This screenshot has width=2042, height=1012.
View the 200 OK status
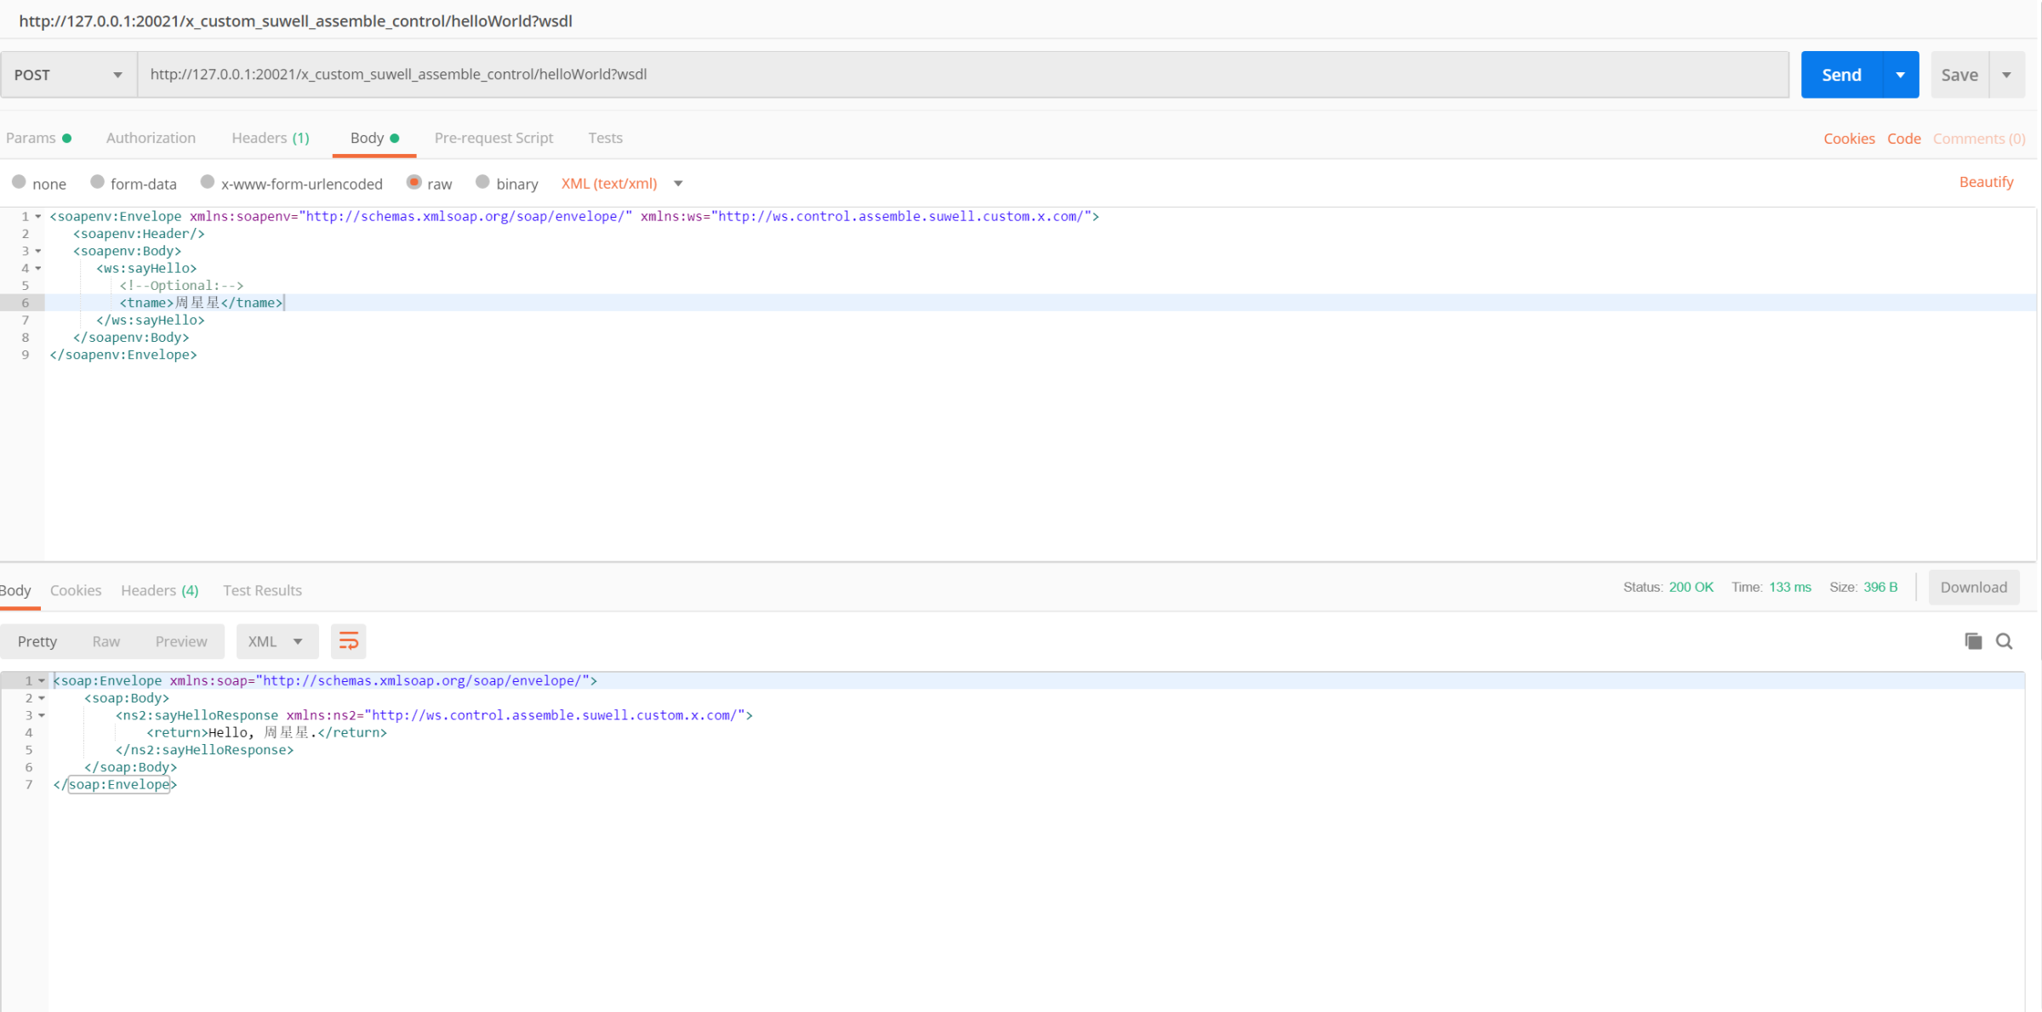1691,588
